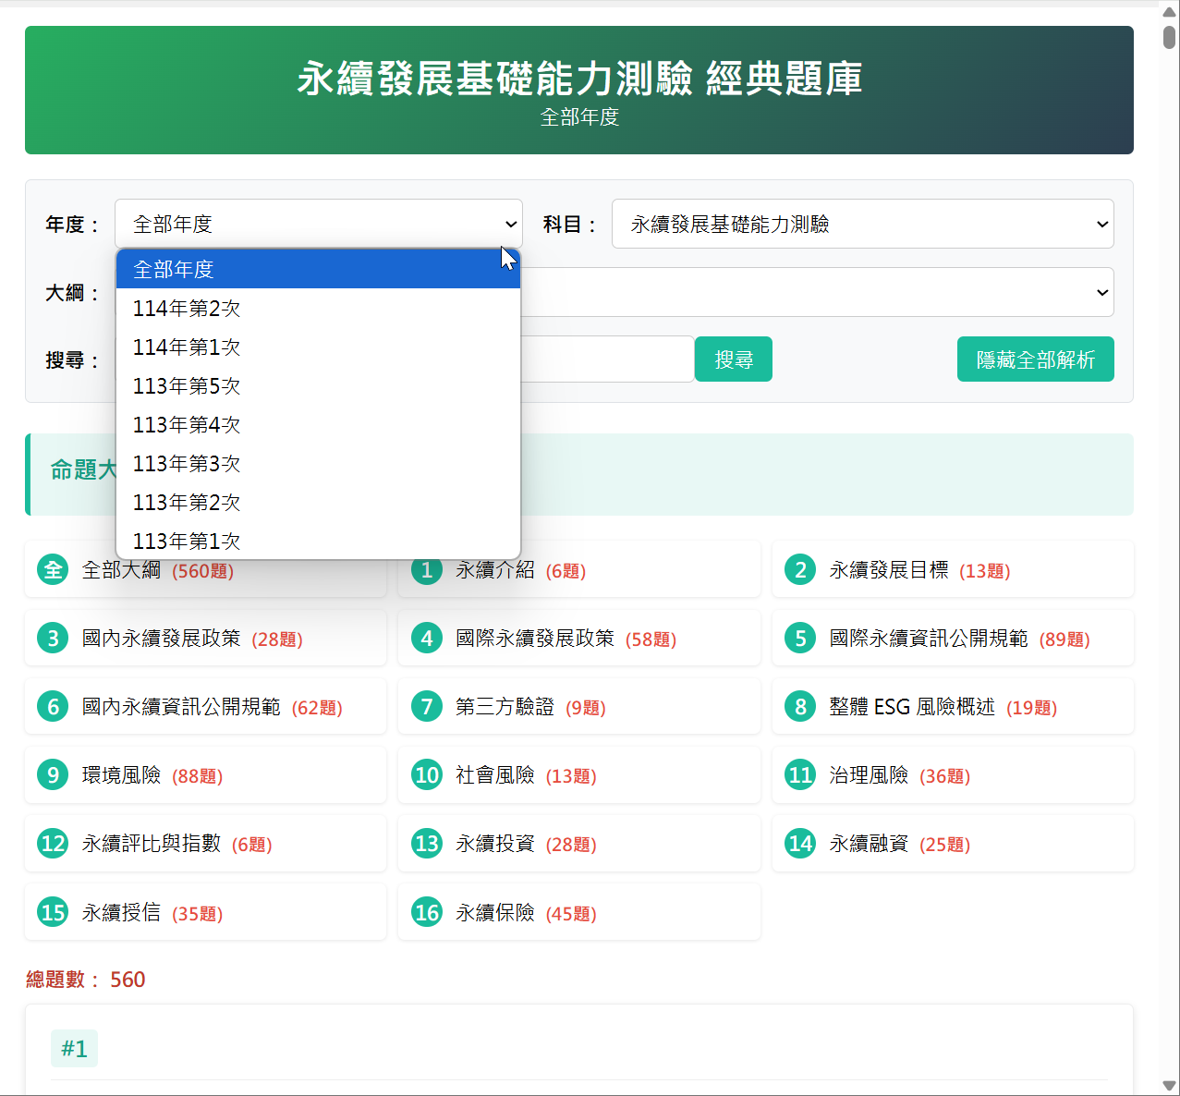Image resolution: width=1180 pixels, height=1096 pixels.
Task: Open 永續保險 (45題) category label
Action: pos(526,914)
